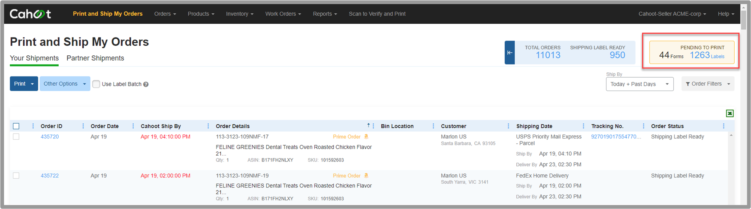The image size is (751, 209).
Task: Sort by the Order Date column header
Action: coord(105,126)
